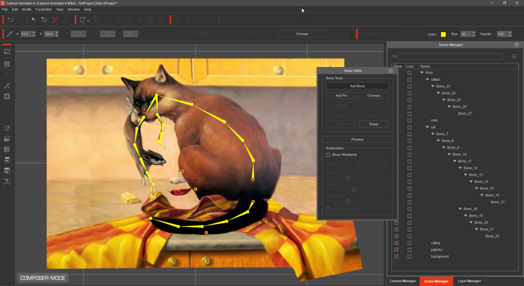Click the X coordinate input field
The image size is (524, 286).
(26, 34)
